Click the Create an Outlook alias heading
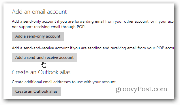 (x=41, y=72)
